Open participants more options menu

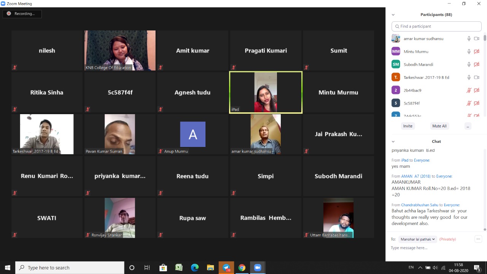[468, 126]
